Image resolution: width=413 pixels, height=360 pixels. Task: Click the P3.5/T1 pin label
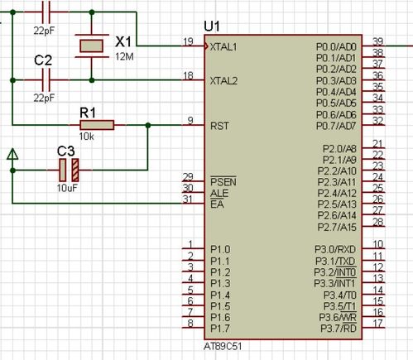340,306
